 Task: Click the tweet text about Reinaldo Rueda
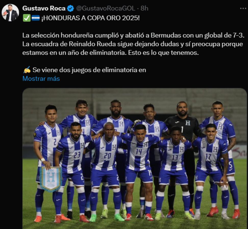tap(132, 44)
